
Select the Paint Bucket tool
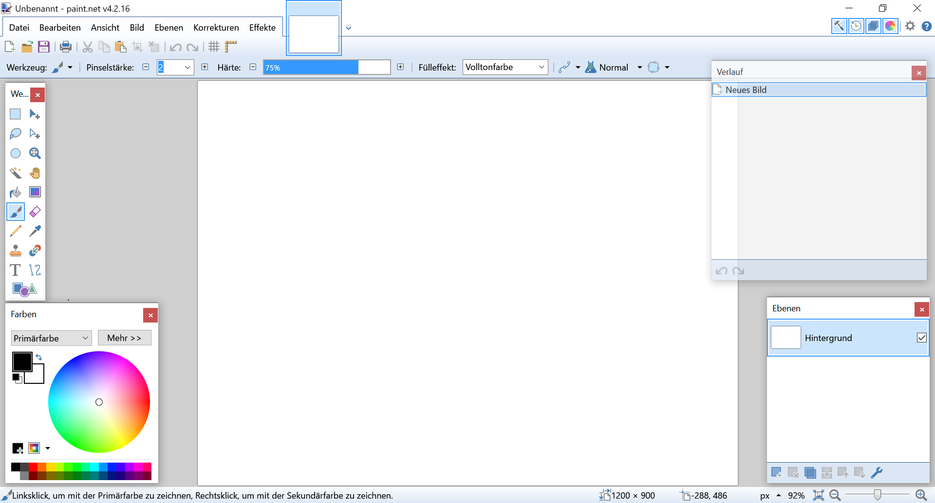[x=16, y=192]
